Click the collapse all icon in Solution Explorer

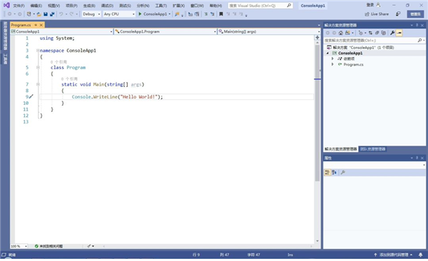tap(377, 33)
